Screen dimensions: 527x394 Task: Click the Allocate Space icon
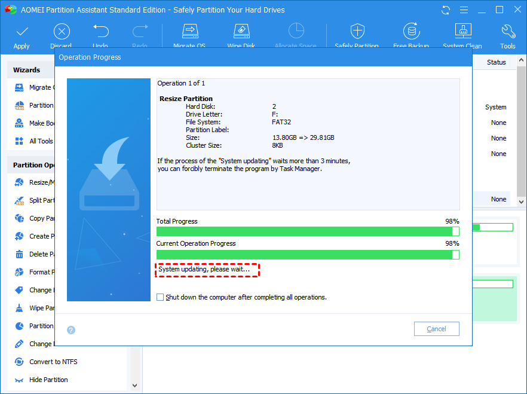[x=296, y=31]
